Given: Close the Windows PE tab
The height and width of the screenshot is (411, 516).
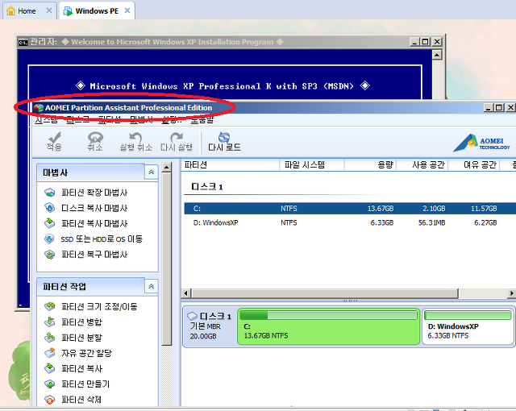Looking at the screenshot, I should [127, 10].
